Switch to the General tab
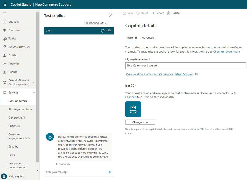The height and width of the screenshot is (180, 247). (x=132, y=38)
